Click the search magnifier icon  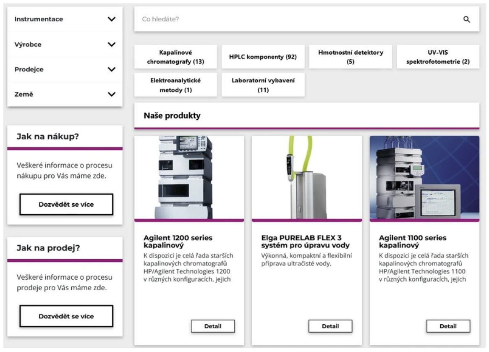coord(467,19)
